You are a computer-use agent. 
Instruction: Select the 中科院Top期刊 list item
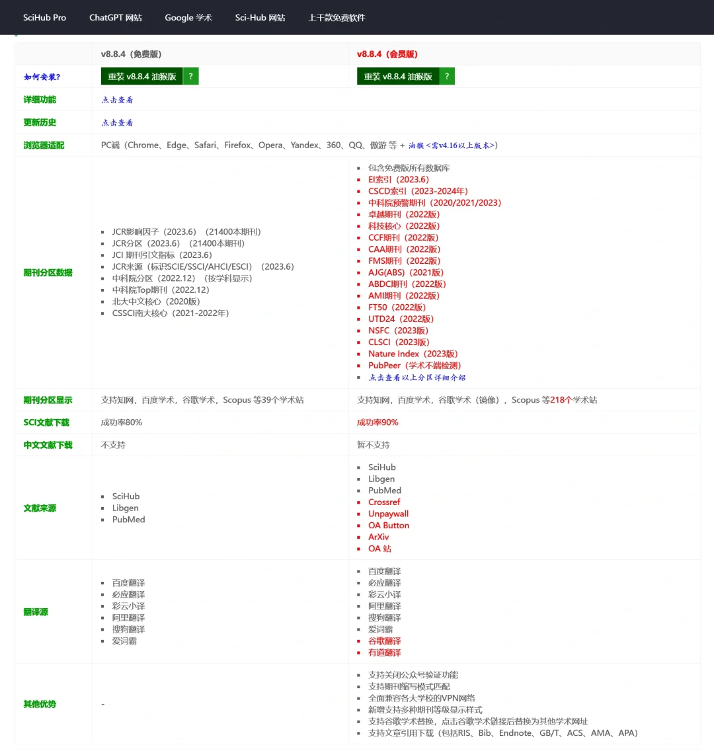tap(161, 290)
